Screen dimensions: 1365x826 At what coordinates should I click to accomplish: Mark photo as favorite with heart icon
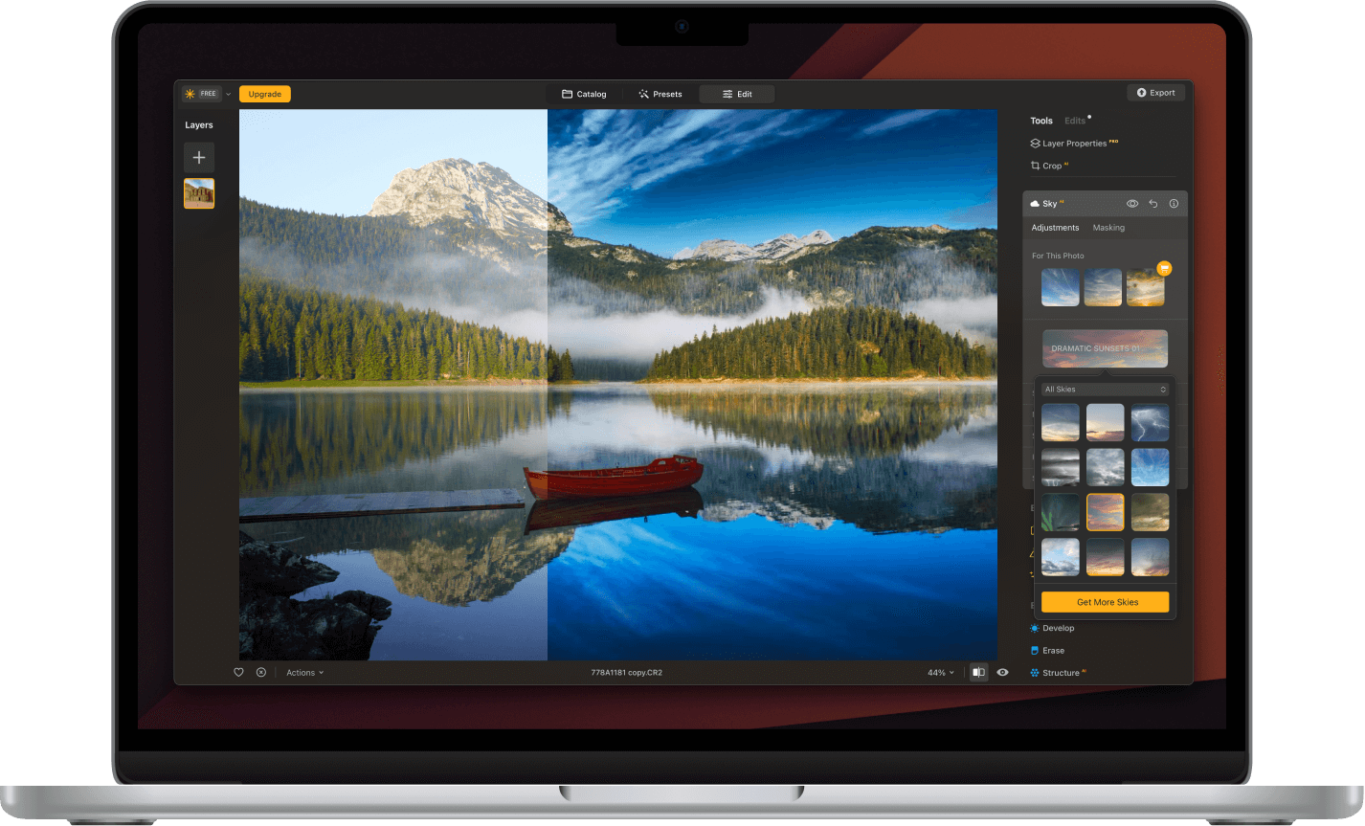(238, 673)
